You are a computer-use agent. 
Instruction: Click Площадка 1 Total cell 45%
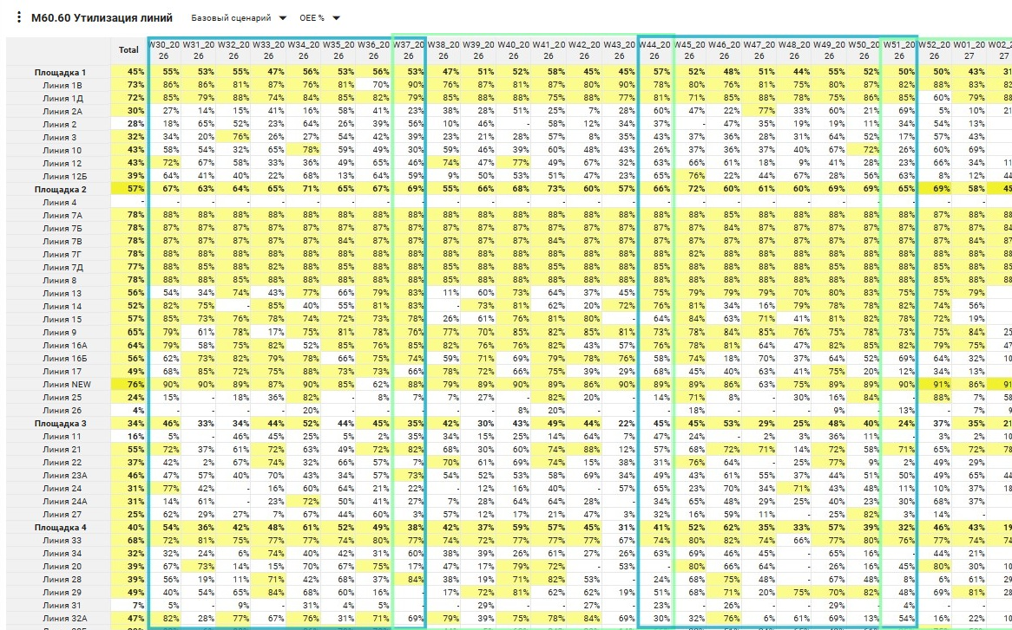pos(128,72)
